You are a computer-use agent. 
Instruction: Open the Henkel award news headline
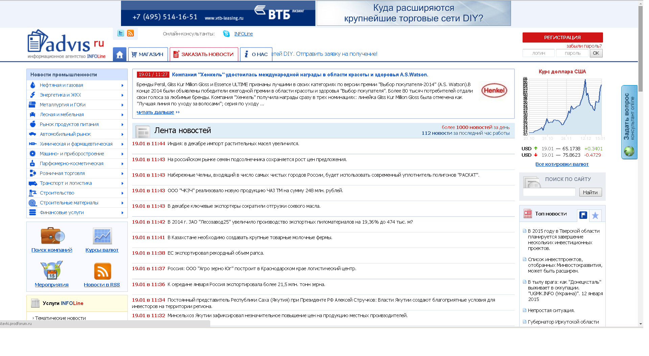[x=300, y=75]
